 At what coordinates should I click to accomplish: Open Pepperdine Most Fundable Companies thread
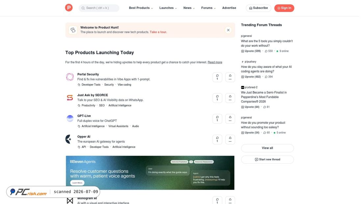(x=264, y=97)
